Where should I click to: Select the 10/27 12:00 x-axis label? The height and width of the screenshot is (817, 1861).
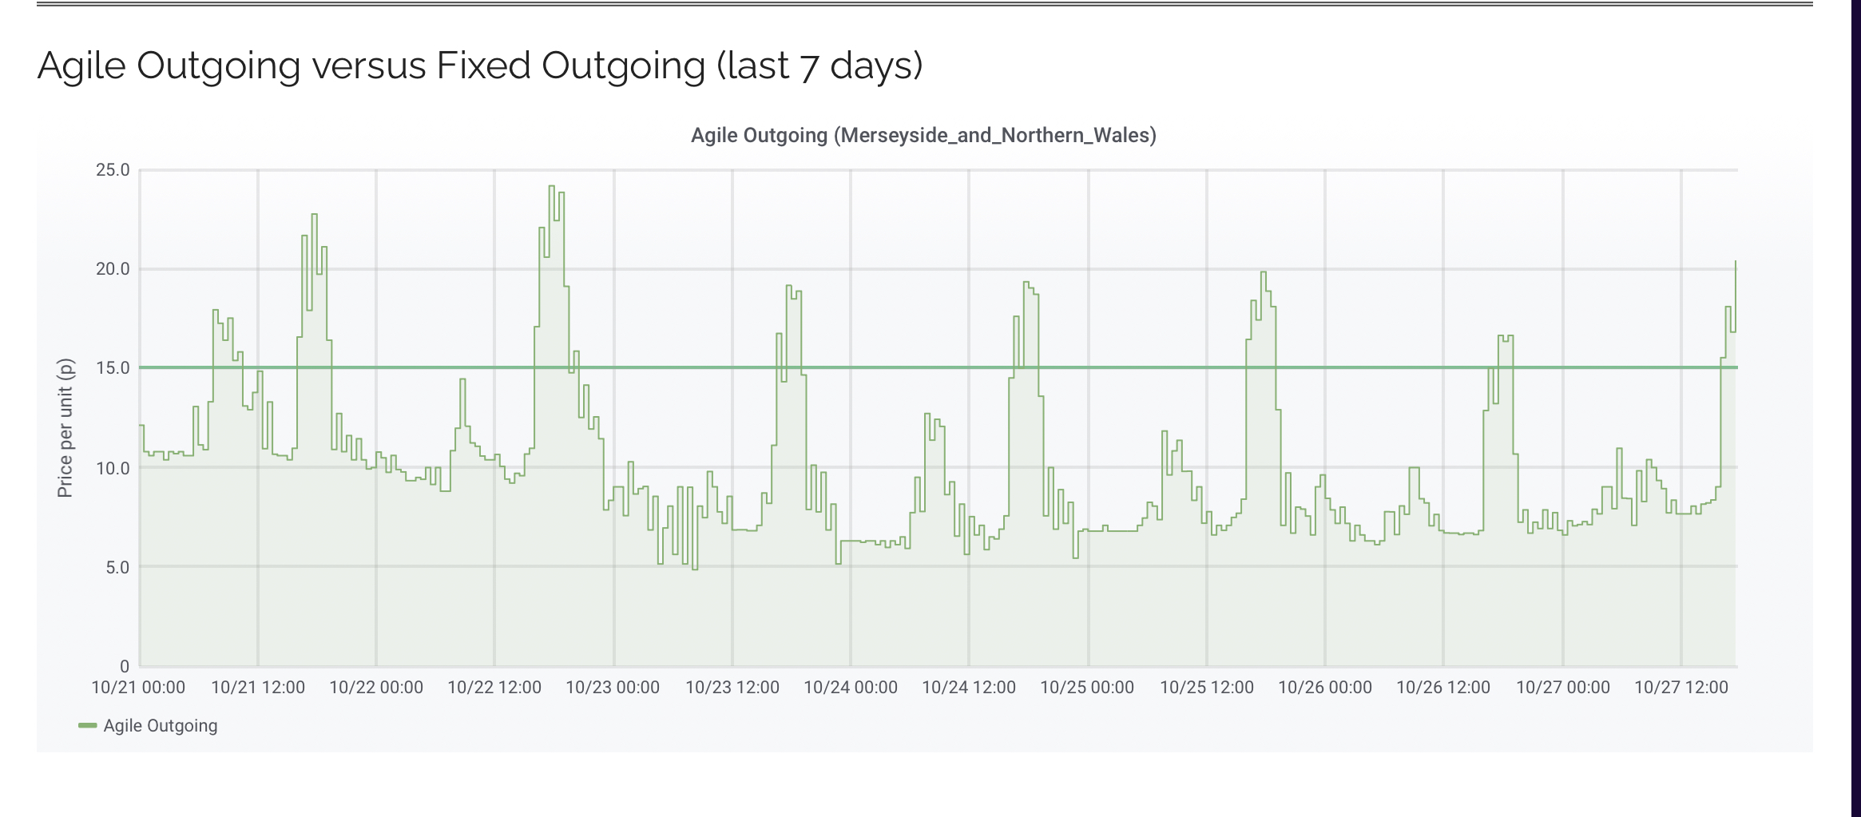click(1680, 688)
